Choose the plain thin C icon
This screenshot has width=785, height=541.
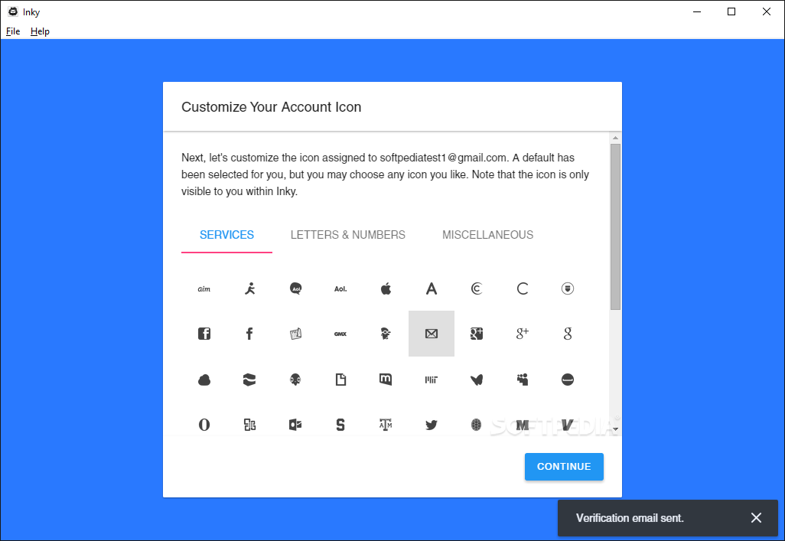click(522, 288)
